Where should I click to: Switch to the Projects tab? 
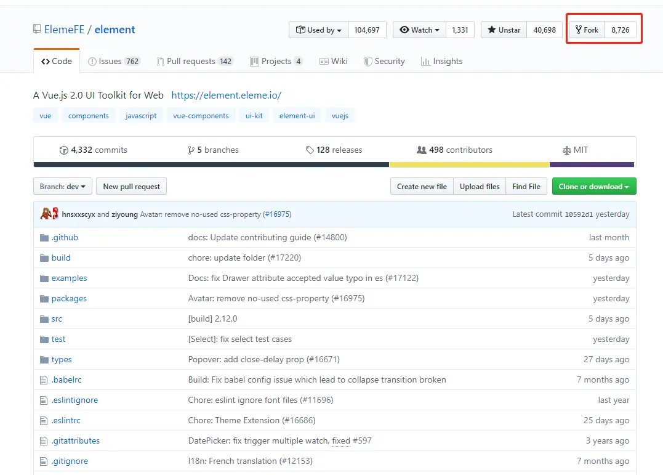pyautogui.click(x=276, y=61)
